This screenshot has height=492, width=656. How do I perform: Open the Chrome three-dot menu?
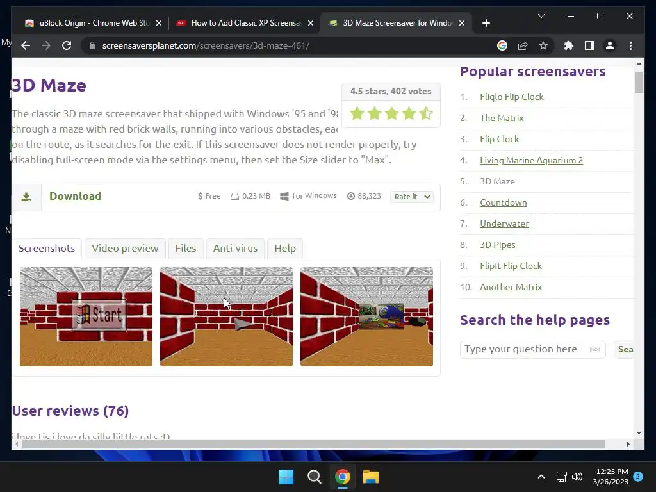pos(630,45)
